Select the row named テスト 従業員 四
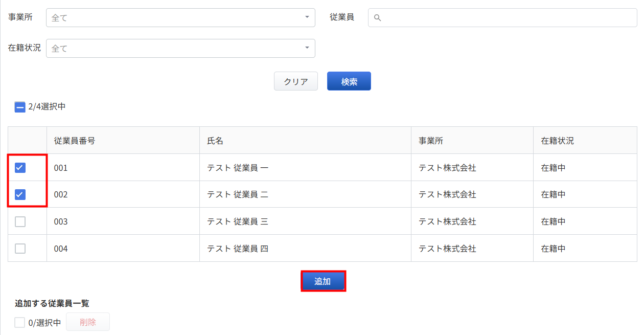The image size is (644, 335). click(238, 249)
